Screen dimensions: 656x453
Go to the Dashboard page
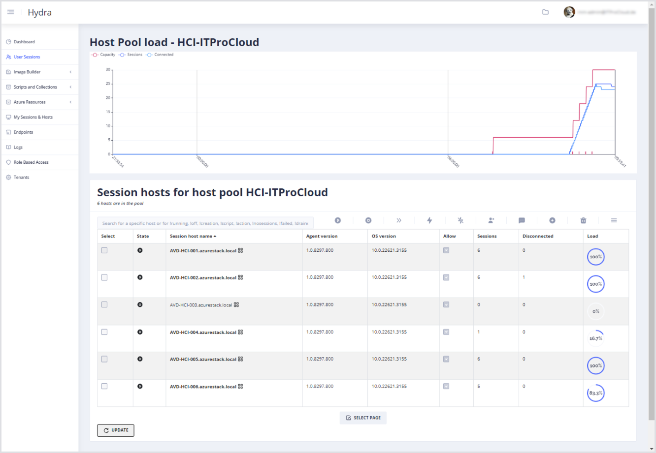pyautogui.click(x=24, y=42)
